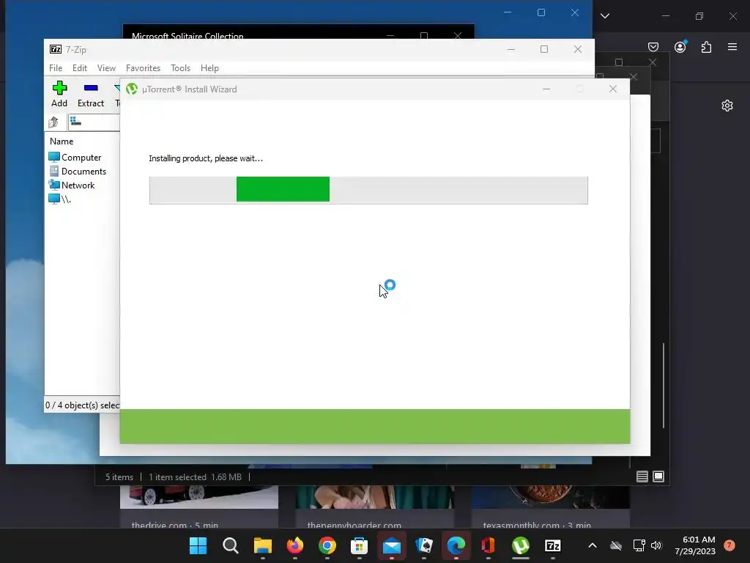Viewport: 750px width, 563px height.
Task: Open the File menu in 7-Zip
Action: (x=56, y=68)
